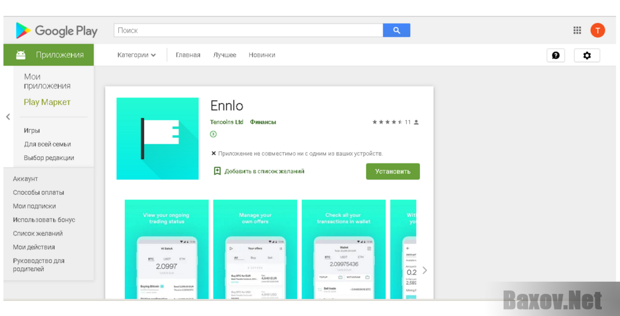The image size is (620, 316).
Task: Open the Лучшее tab
Action: pos(225,55)
